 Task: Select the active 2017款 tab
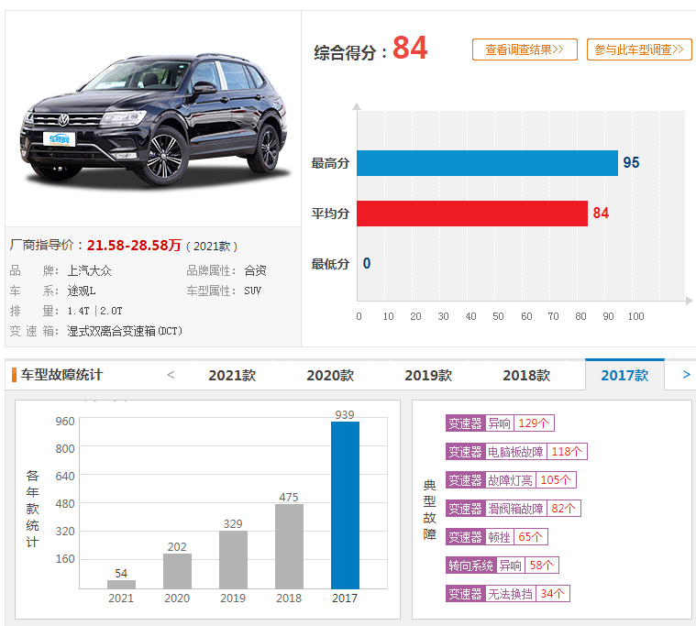(624, 376)
